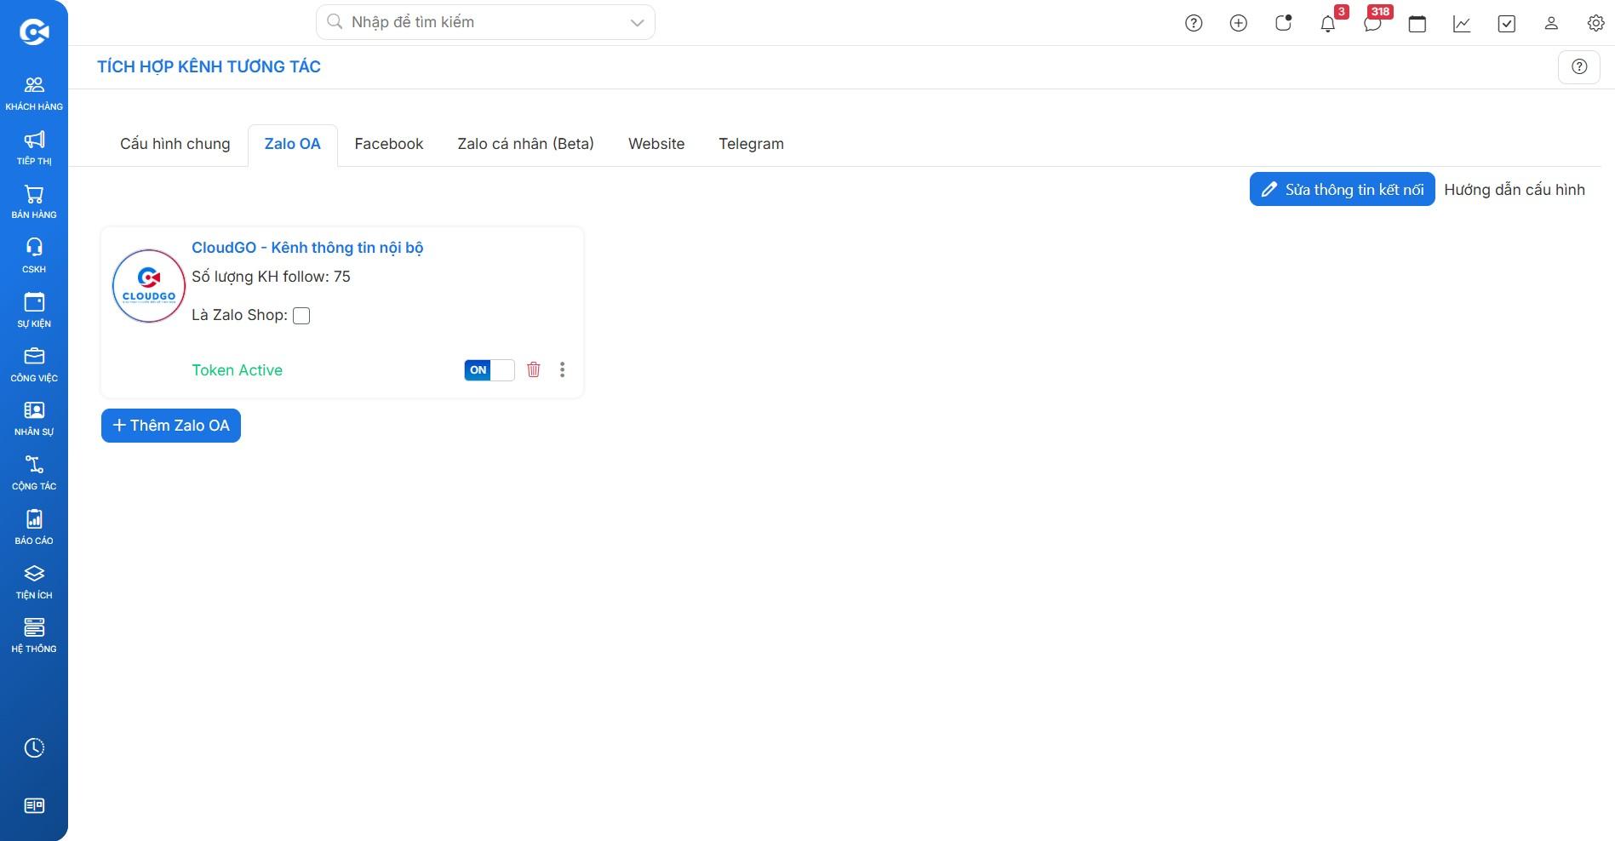Open the page help icon beside the title
The width and height of the screenshot is (1615, 841).
click(x=1579, y=66)
